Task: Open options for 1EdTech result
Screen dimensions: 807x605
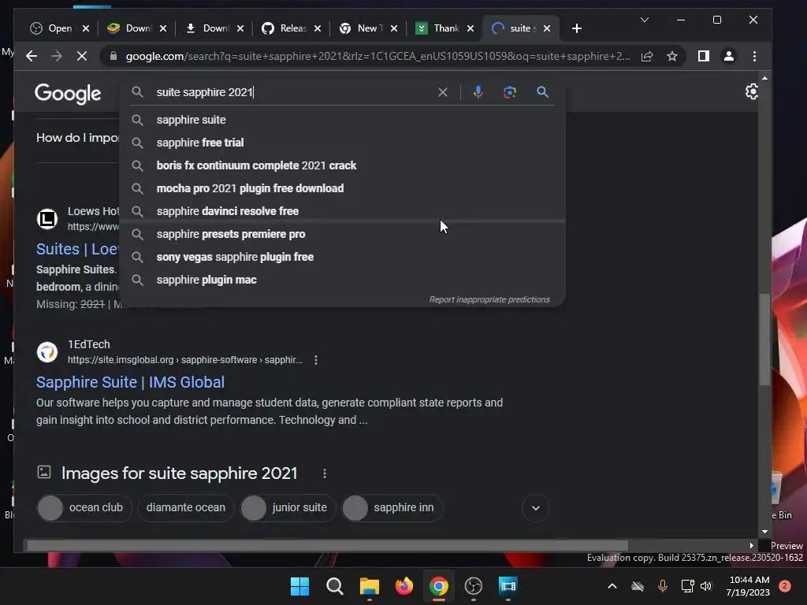Action: tap(316, 360)
